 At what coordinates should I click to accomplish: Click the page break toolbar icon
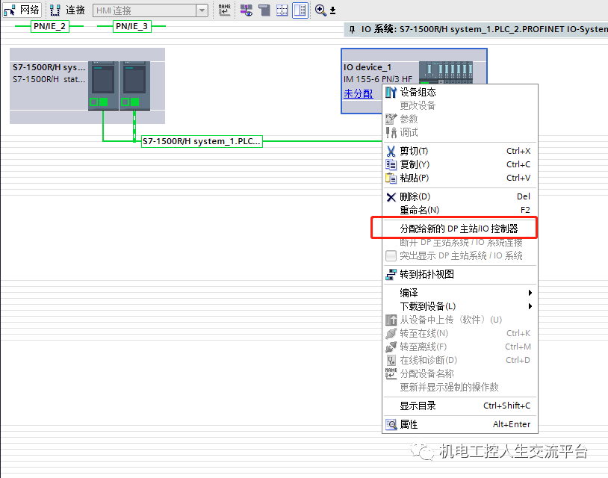pos(264,10)
